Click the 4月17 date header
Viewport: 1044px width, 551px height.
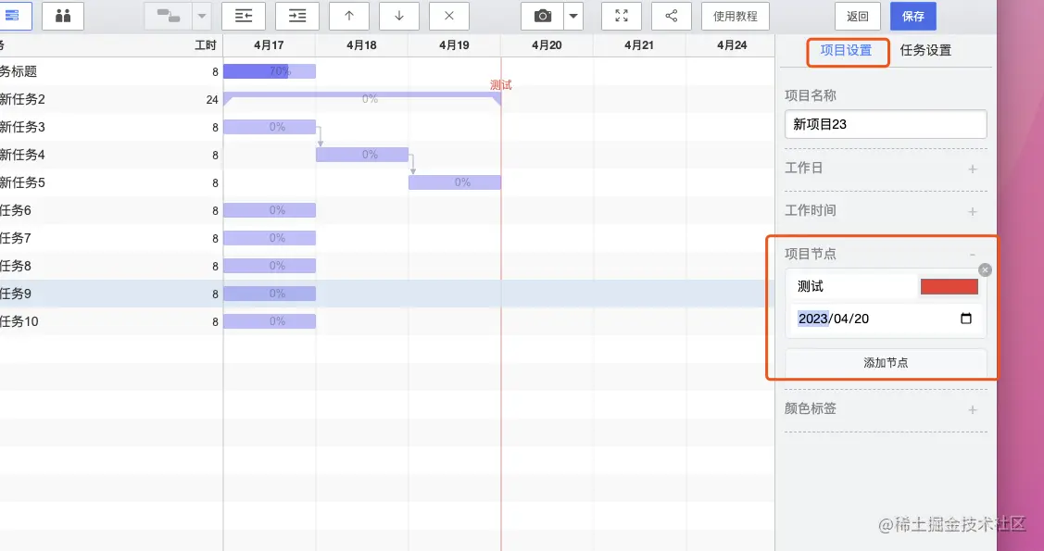tap(269, 45)
